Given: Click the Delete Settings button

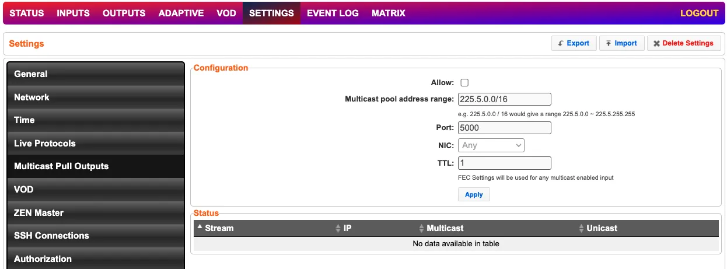Looking at the screenshot, I should click(x=684, y=43).
